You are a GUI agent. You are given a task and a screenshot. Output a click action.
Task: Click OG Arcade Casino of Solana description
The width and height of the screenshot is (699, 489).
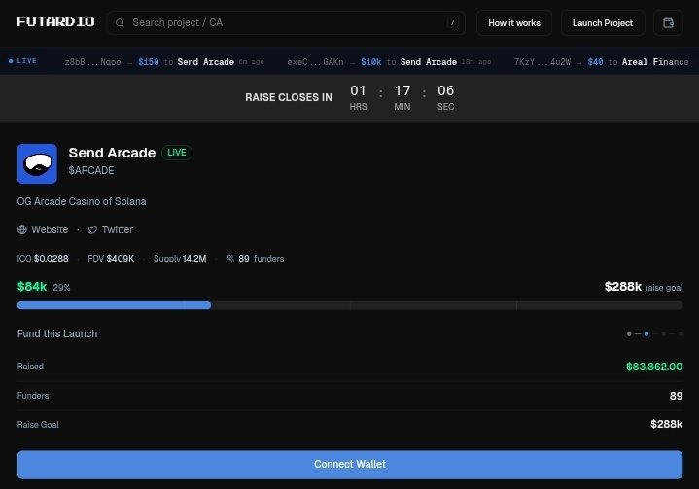coord(82,201)
